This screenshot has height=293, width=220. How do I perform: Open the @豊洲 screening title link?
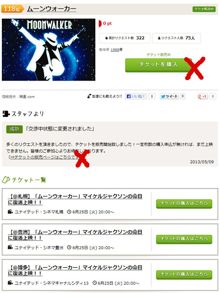pyautogui.click(x=75, y=235)
